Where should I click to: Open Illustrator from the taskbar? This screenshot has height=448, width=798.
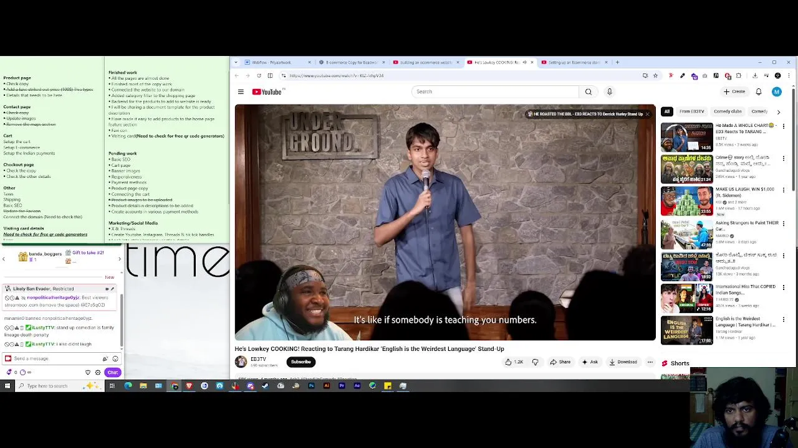[x=326, y=386]
